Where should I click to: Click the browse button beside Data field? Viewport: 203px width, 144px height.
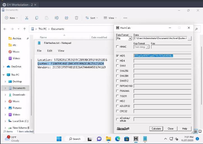[x=190, y=38]
